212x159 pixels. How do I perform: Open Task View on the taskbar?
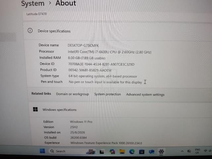point(102,152)
